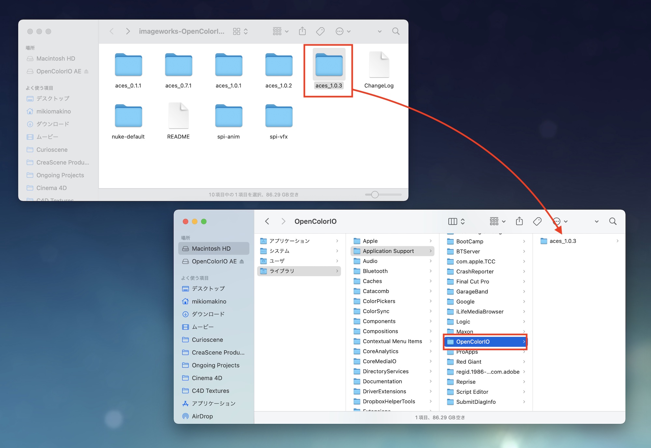Image resolution: width=651 pixels, height=448 pixels.
Task: Click the back arrow in the OpenColorIO window
Action: point(267,221)
